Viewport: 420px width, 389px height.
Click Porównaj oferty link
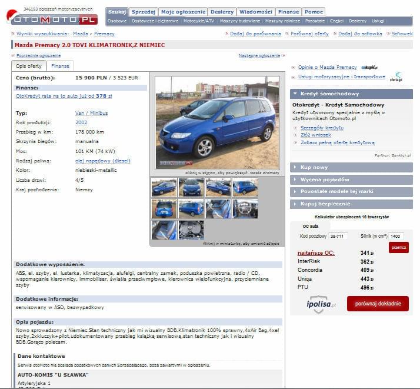pos(309,34)
